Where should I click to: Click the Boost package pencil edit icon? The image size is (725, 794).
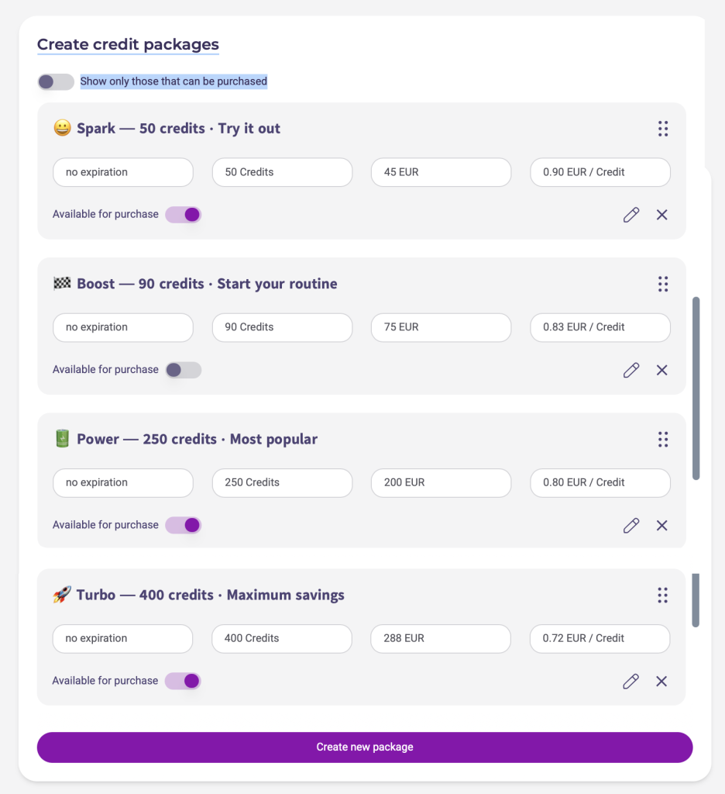coord(631,370)
